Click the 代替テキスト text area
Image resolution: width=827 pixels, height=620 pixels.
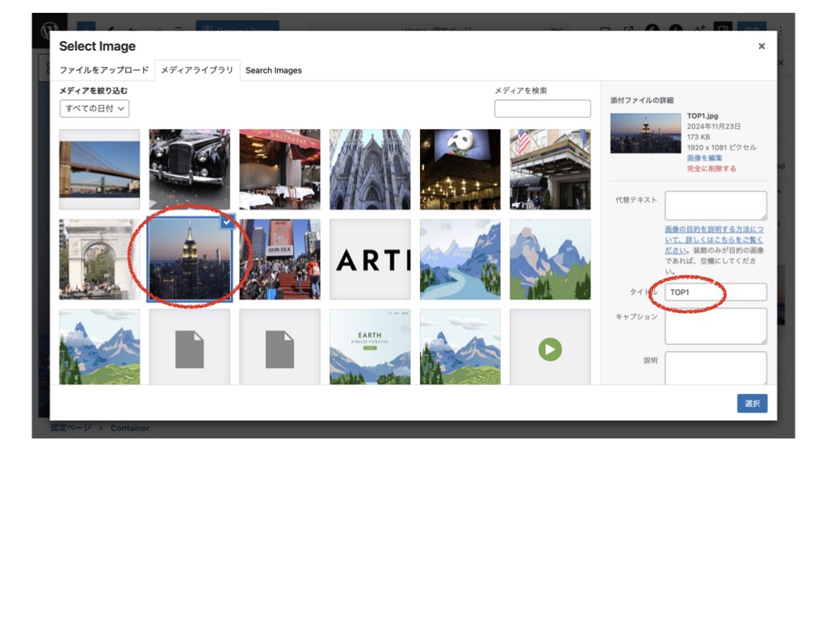715,205
